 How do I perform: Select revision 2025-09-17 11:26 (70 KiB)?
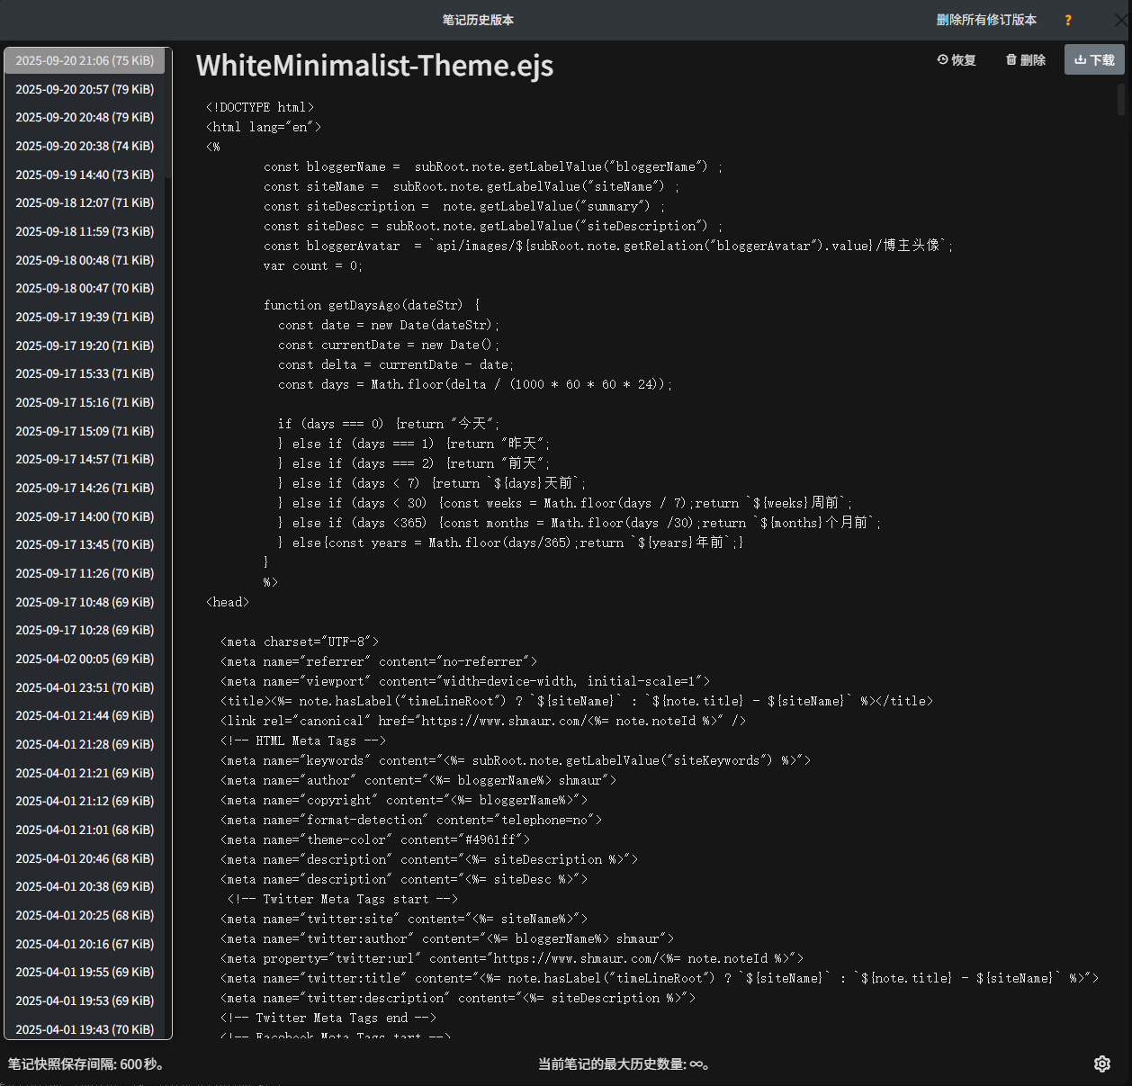click(x=85, y=573)
